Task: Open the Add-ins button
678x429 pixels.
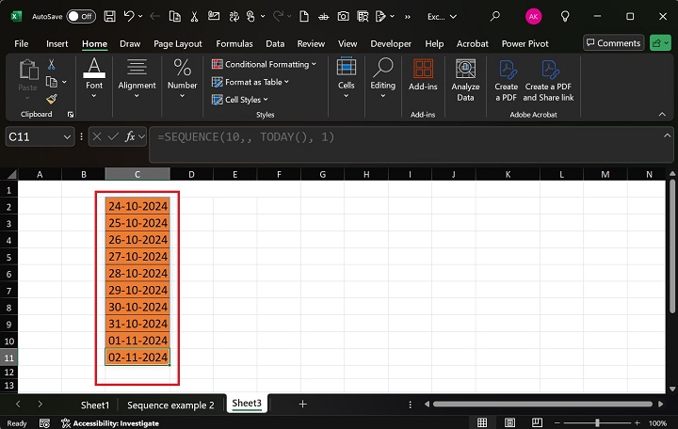Action: click(x=423, y=75)
